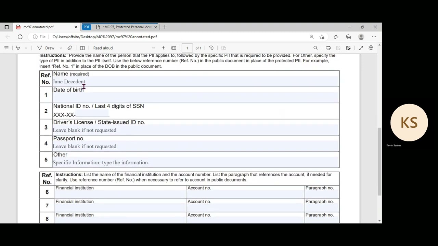The width and height of the screenshot is (438, 246).
Task: Click the Save icon in PDF toolbar
Action: 338,48
